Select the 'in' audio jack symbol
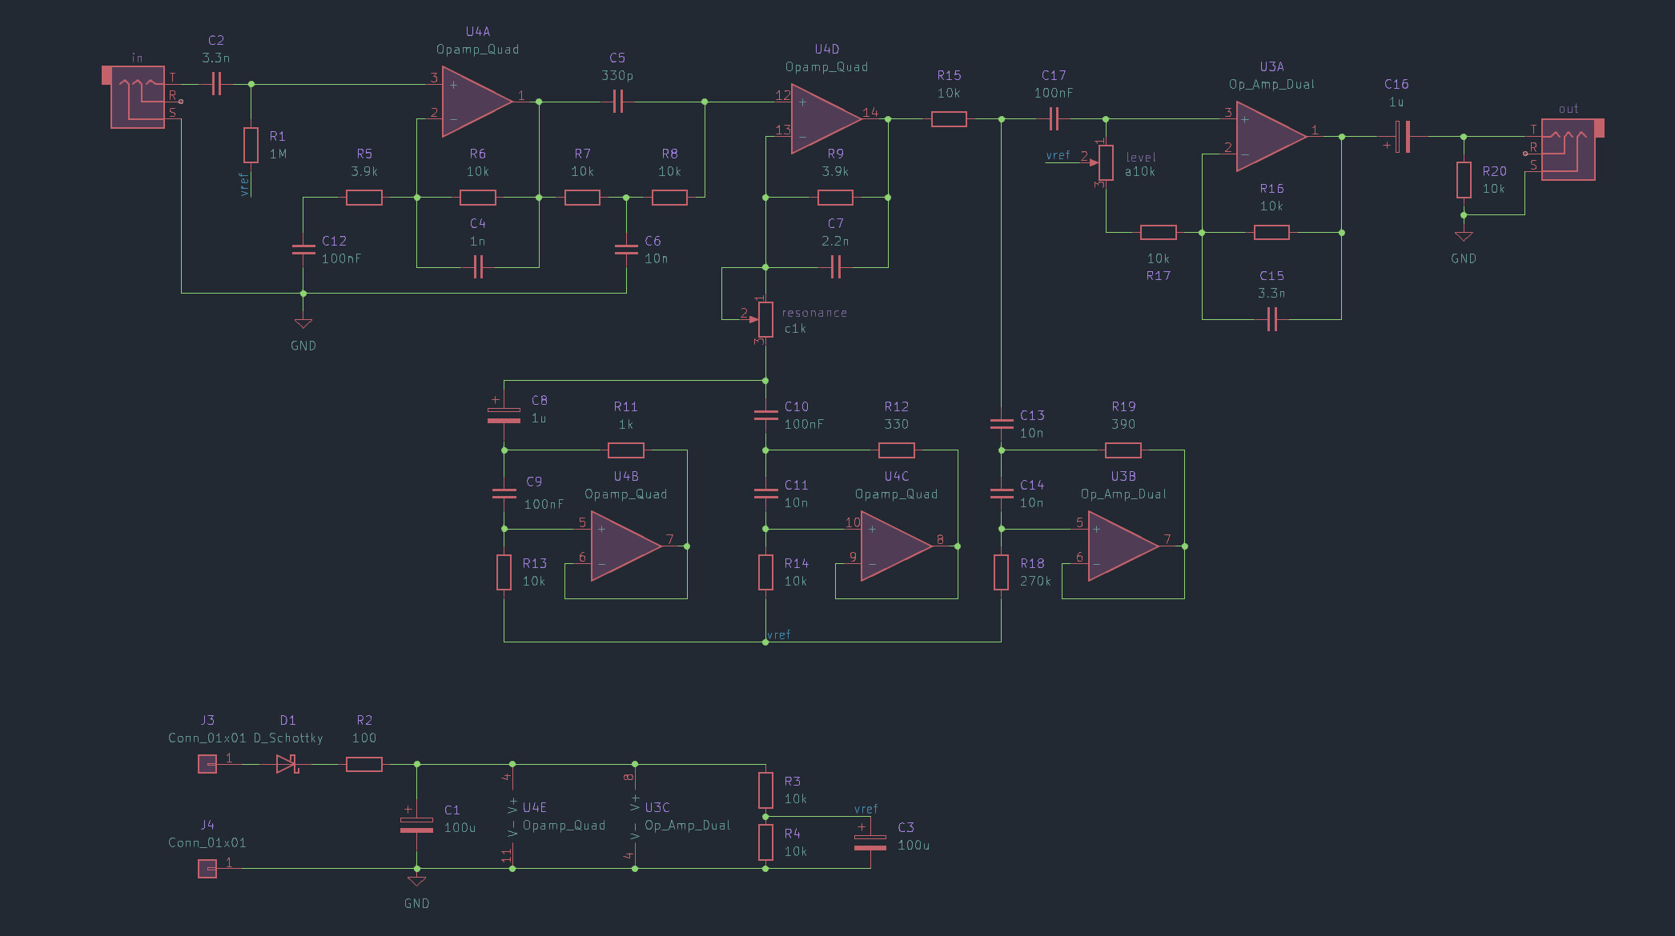 pyautogui.click(x=138, y=97)
